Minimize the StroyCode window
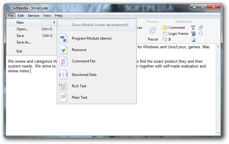 tap(194, 7)
